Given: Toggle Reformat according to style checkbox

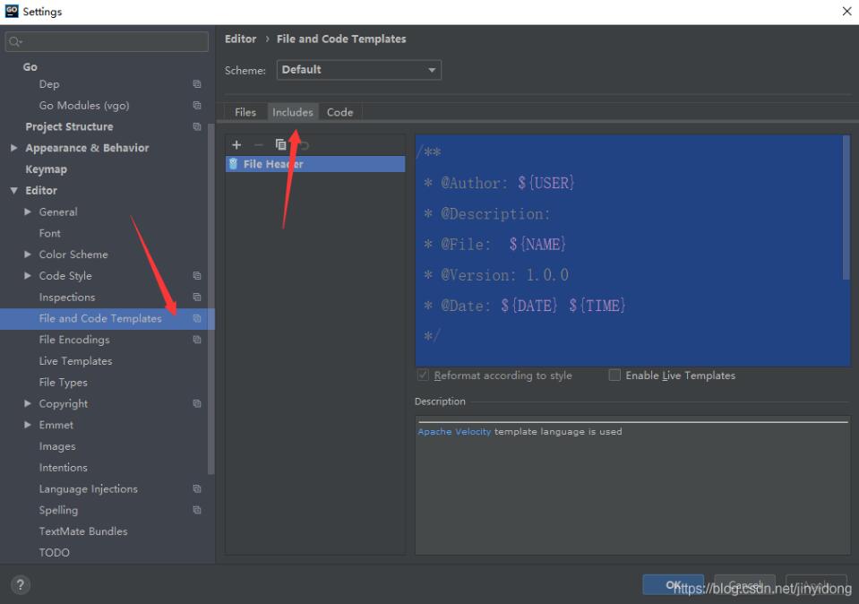Looking at the screenshot, I should [423, 375].
